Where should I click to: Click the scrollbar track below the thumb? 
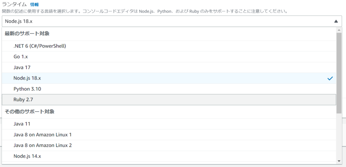339,137
